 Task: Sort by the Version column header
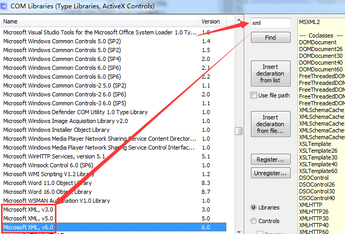212,21
